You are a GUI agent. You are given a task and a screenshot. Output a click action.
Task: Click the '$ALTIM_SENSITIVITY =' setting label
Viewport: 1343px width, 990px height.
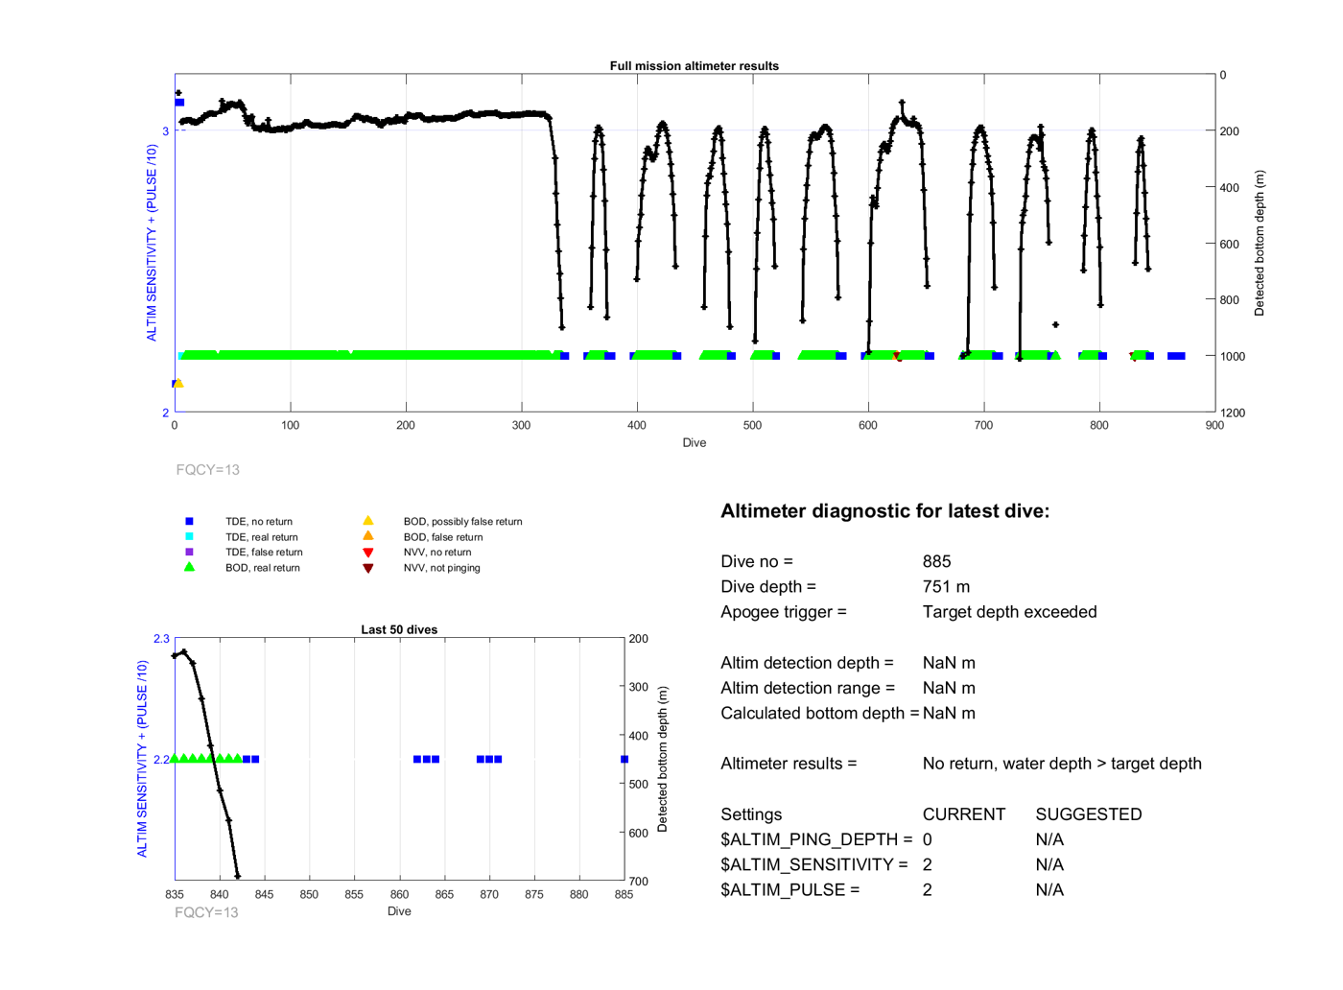click(x=814, y=865)
